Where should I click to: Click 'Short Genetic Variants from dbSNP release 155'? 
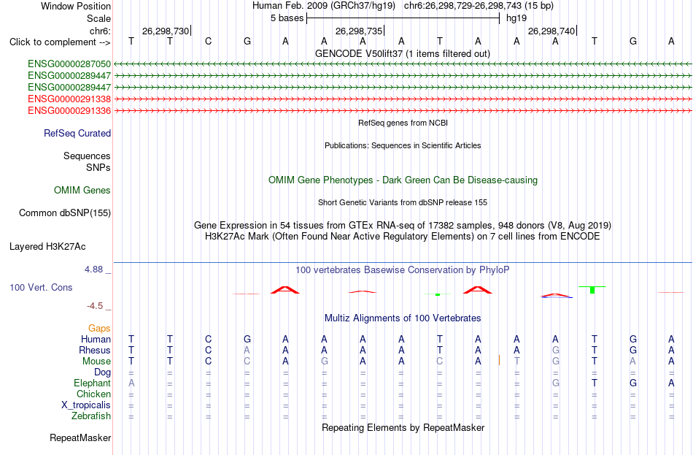point(403,203)
